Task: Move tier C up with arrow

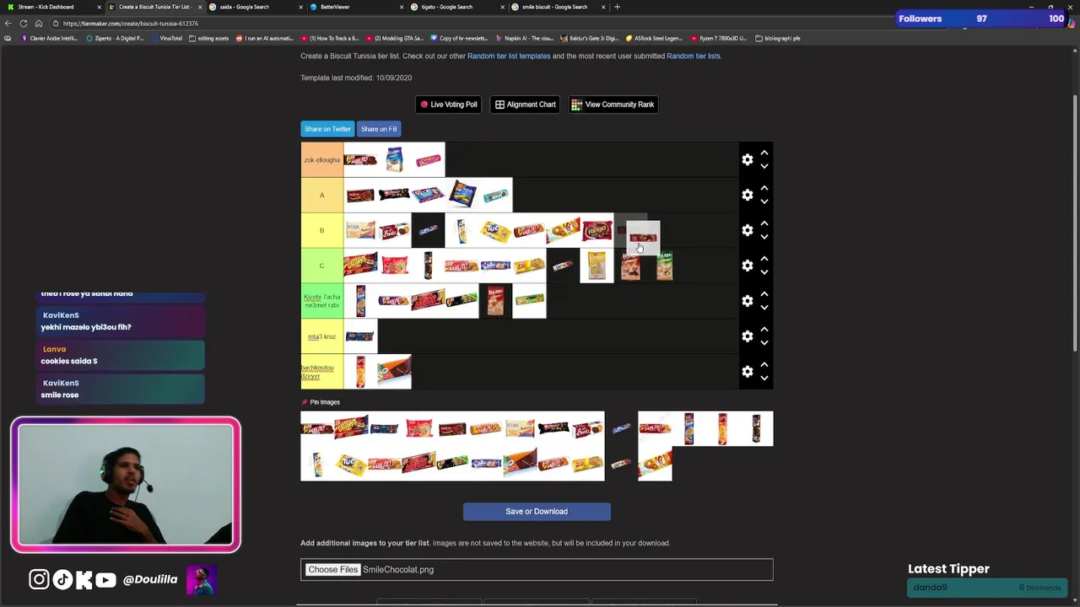Action: coord(764,259)
